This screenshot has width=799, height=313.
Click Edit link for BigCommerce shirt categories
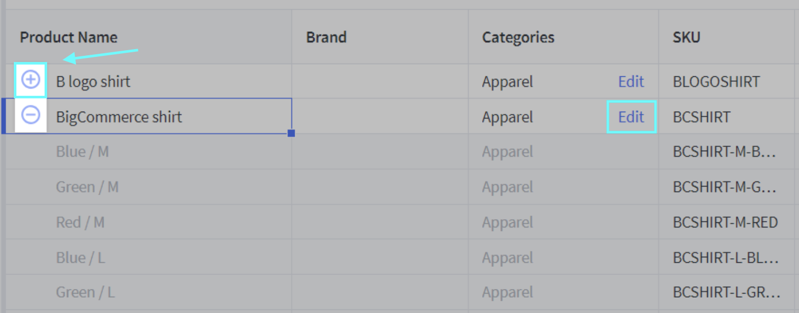[631, 117]
